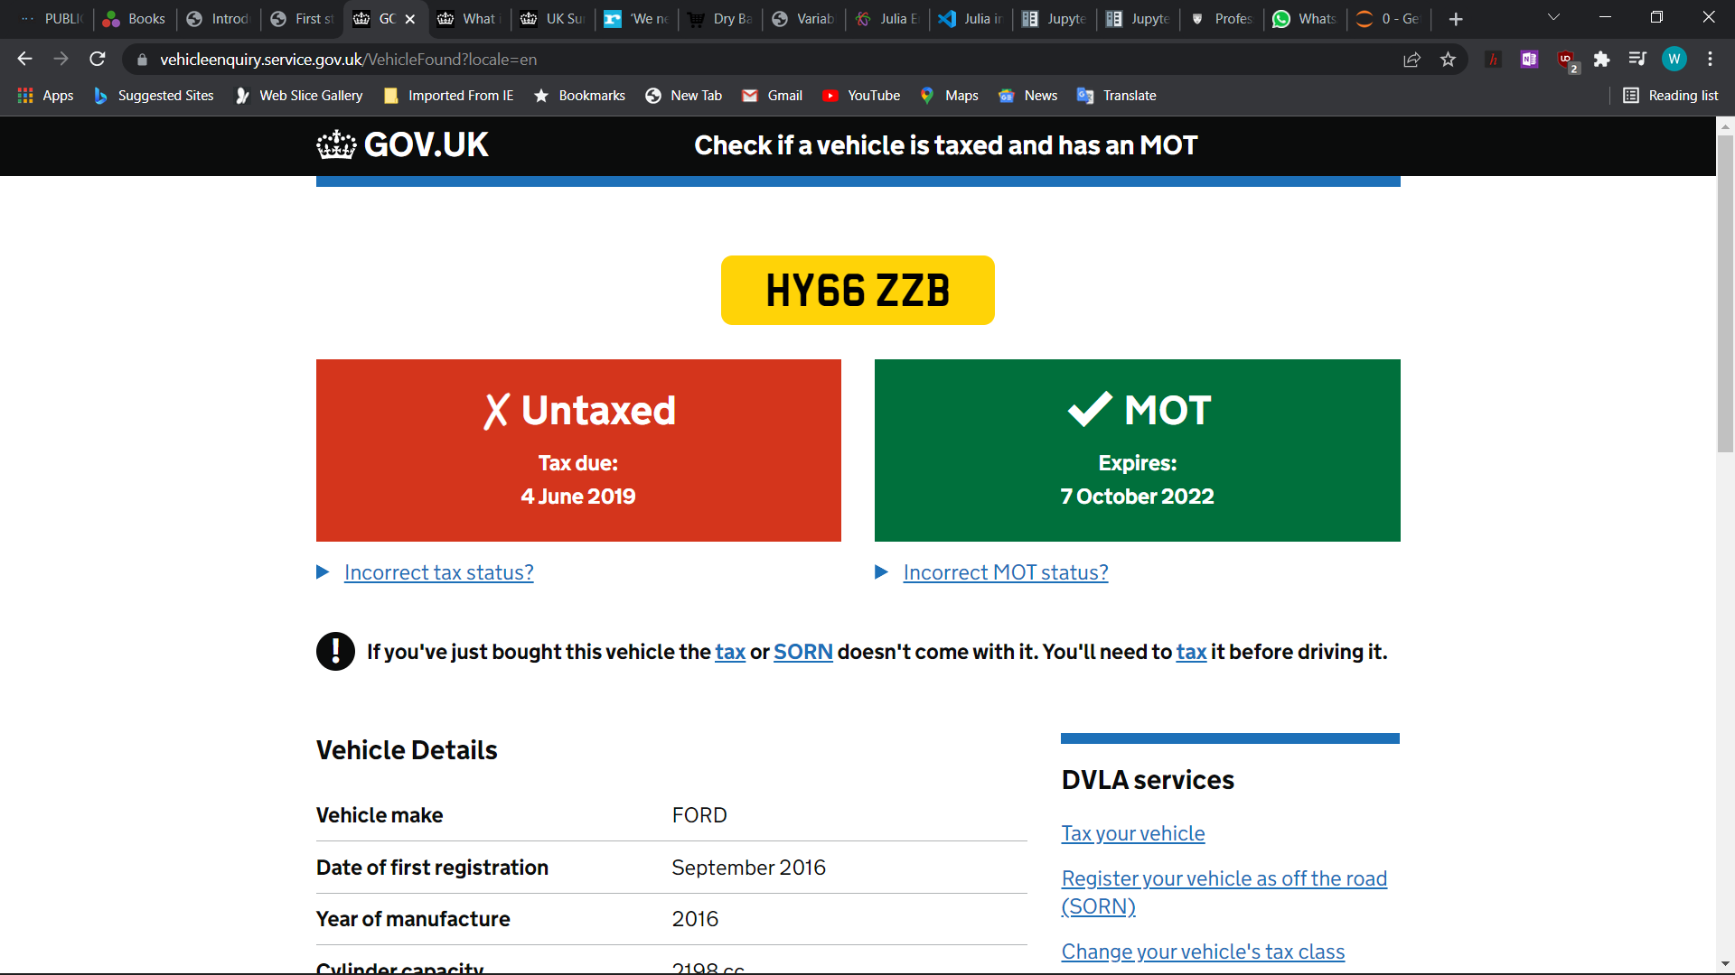Open Register your vehicle as off the road
The height and width of the screenshot is (975, 1735).
coord(1224,892)
